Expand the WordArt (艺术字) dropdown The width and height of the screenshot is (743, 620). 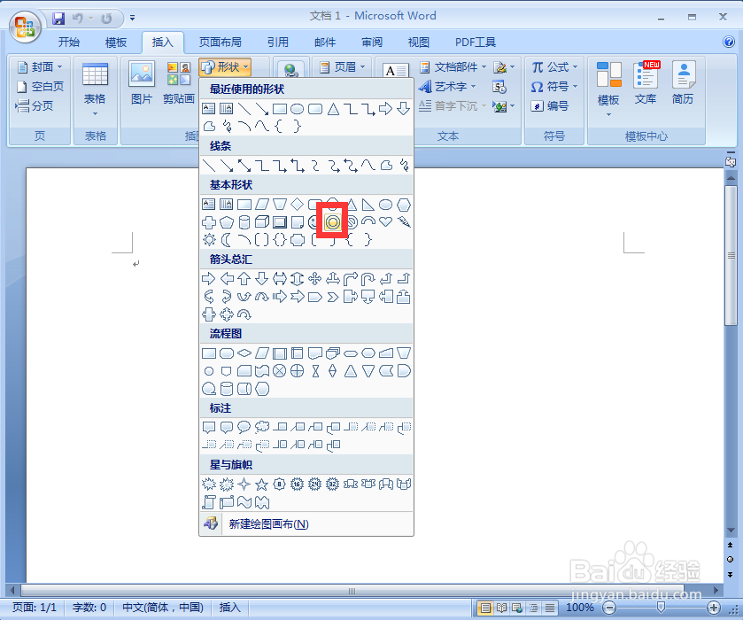coord(447,87)
